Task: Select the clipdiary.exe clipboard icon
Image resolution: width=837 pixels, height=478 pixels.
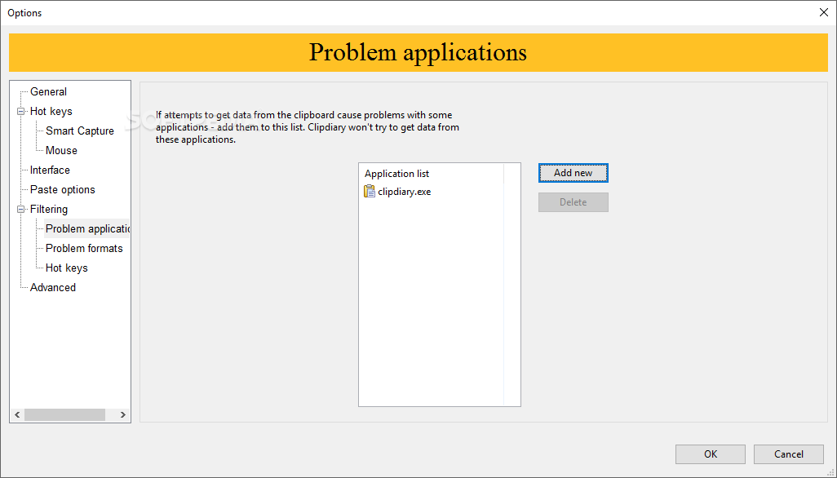Action: 369,191
